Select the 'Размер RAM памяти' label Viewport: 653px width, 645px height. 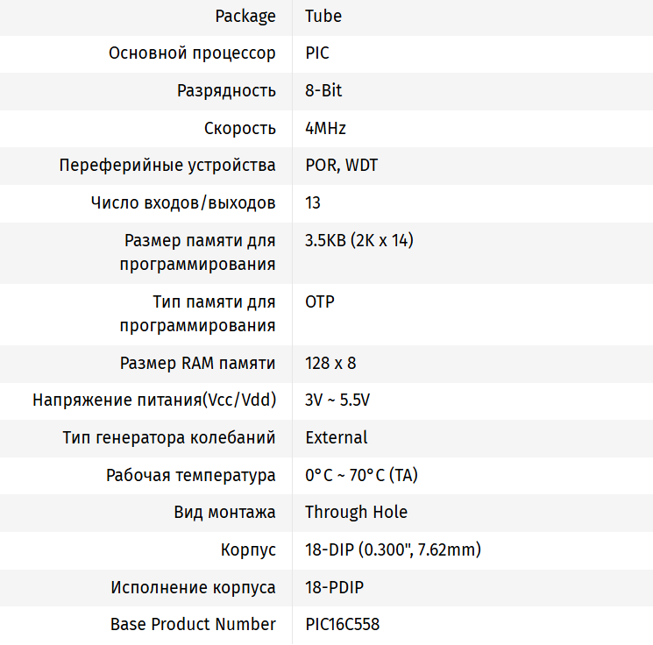(198, 364)
